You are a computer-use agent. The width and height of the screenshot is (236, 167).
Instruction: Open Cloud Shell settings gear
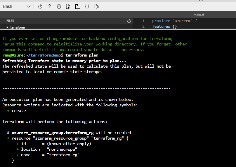pyautogui.click(x=59, y=6)
